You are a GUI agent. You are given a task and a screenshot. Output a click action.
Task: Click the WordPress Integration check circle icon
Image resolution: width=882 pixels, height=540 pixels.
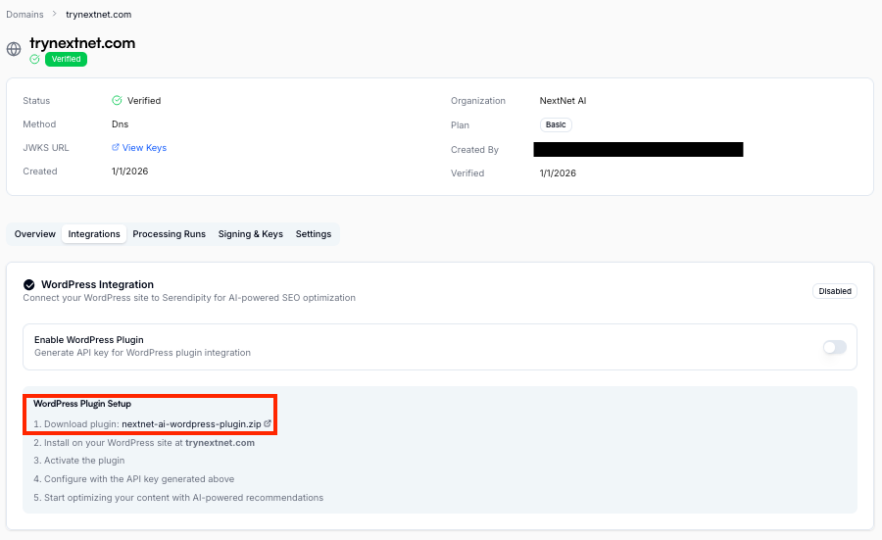click(29, 284)
